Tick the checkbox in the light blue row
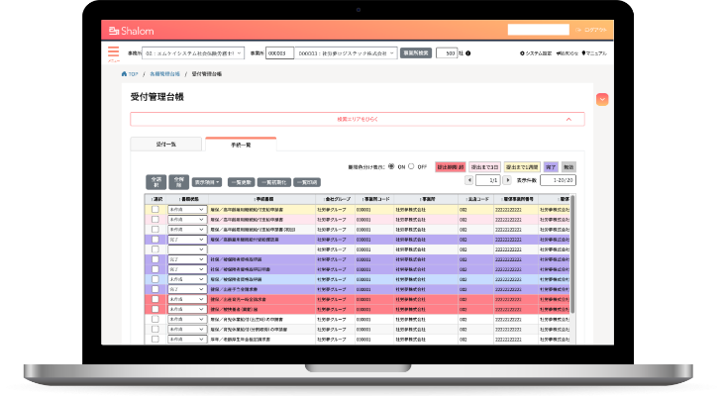The width and height of the screenshot is (723, 396). (155, 279)
